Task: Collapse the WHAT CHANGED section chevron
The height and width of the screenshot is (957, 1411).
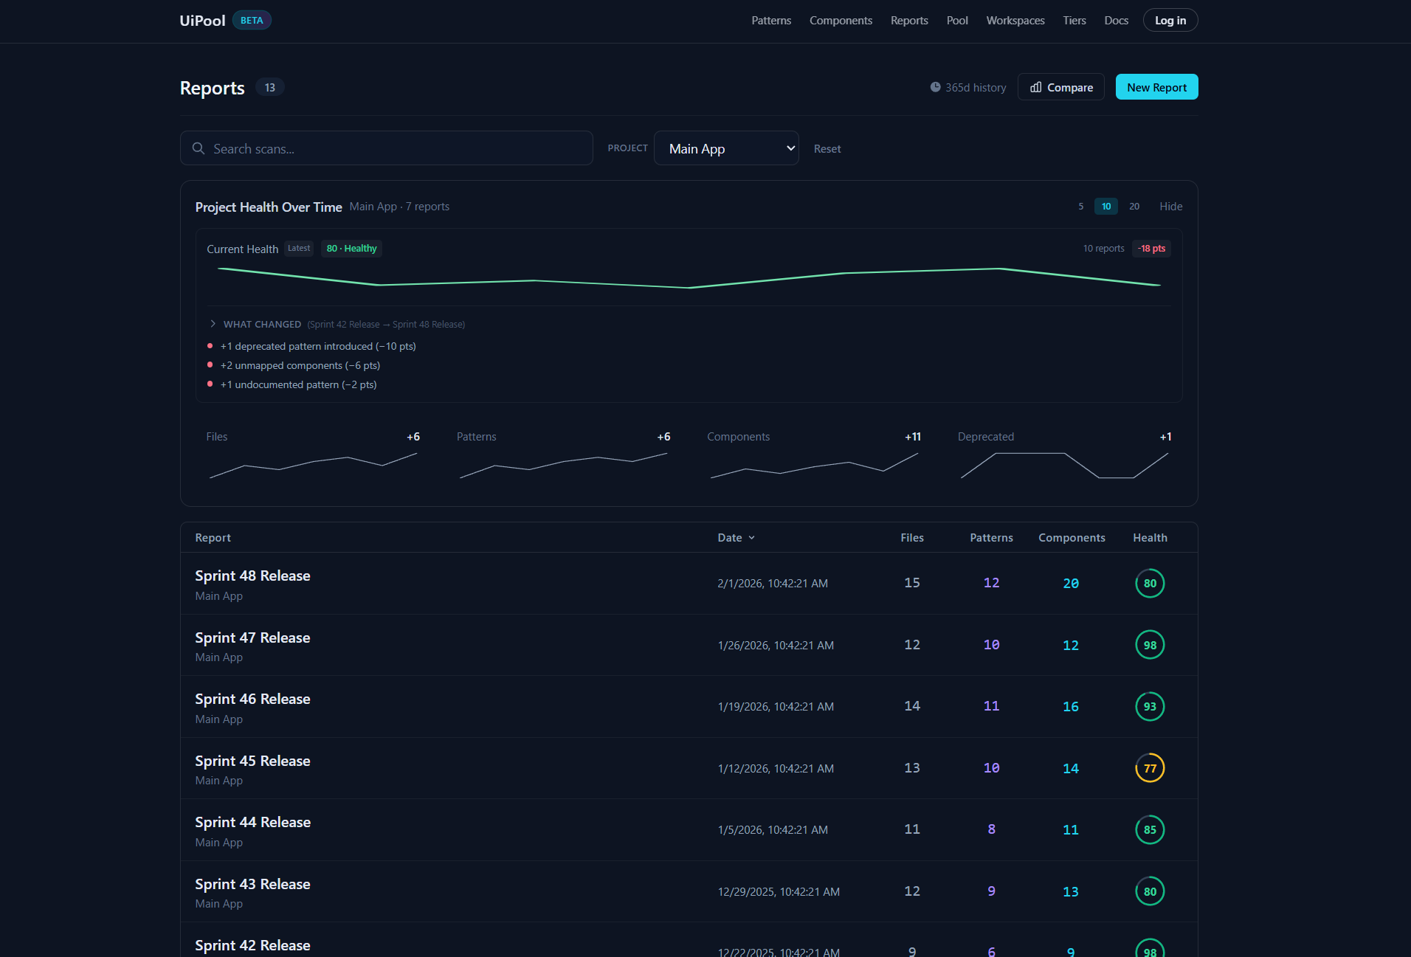Action: 213,324
